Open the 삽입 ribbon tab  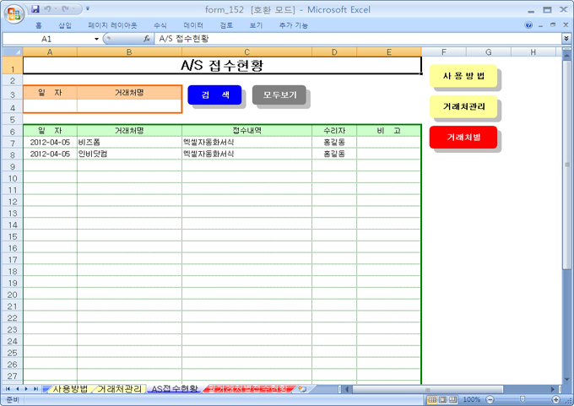point(65,25)
